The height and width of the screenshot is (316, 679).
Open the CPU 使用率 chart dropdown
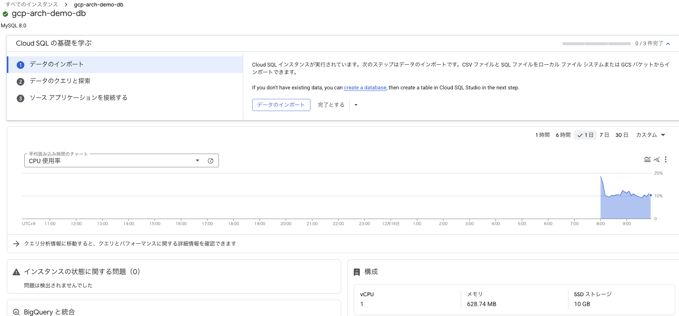point(197,160)
